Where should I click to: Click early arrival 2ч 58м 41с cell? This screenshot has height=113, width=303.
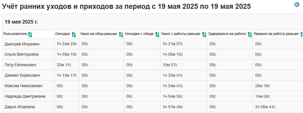coord(265,107)
